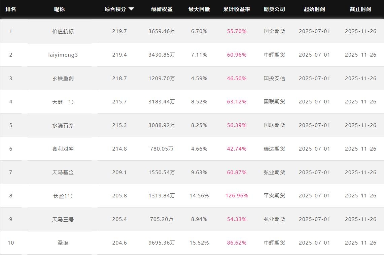
Task: Open the 圣诞 trader entry
Action: 63,243
